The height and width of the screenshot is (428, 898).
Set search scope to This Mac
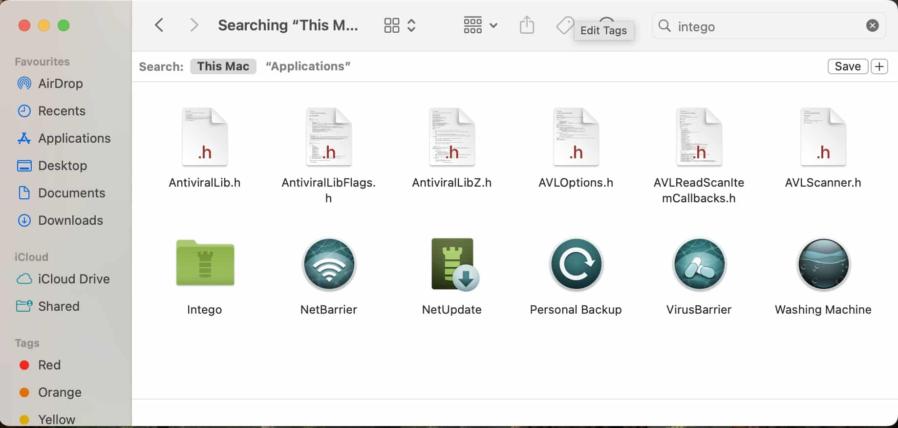(x=223, y=66)
